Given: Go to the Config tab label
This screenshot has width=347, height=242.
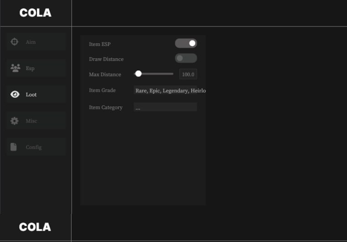Looking at the screenshot, I should coord(34,147).
